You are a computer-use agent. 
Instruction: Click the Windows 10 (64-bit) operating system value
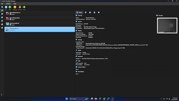click(x=91, y=19)
